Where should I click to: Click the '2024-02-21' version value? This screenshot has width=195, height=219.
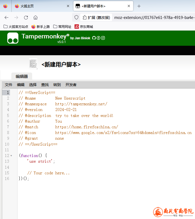(x=66, y=110)
